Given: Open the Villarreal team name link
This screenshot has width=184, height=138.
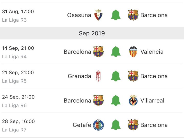Looking at the screenshot, I should pyautogui.click(x=152, y=101).
